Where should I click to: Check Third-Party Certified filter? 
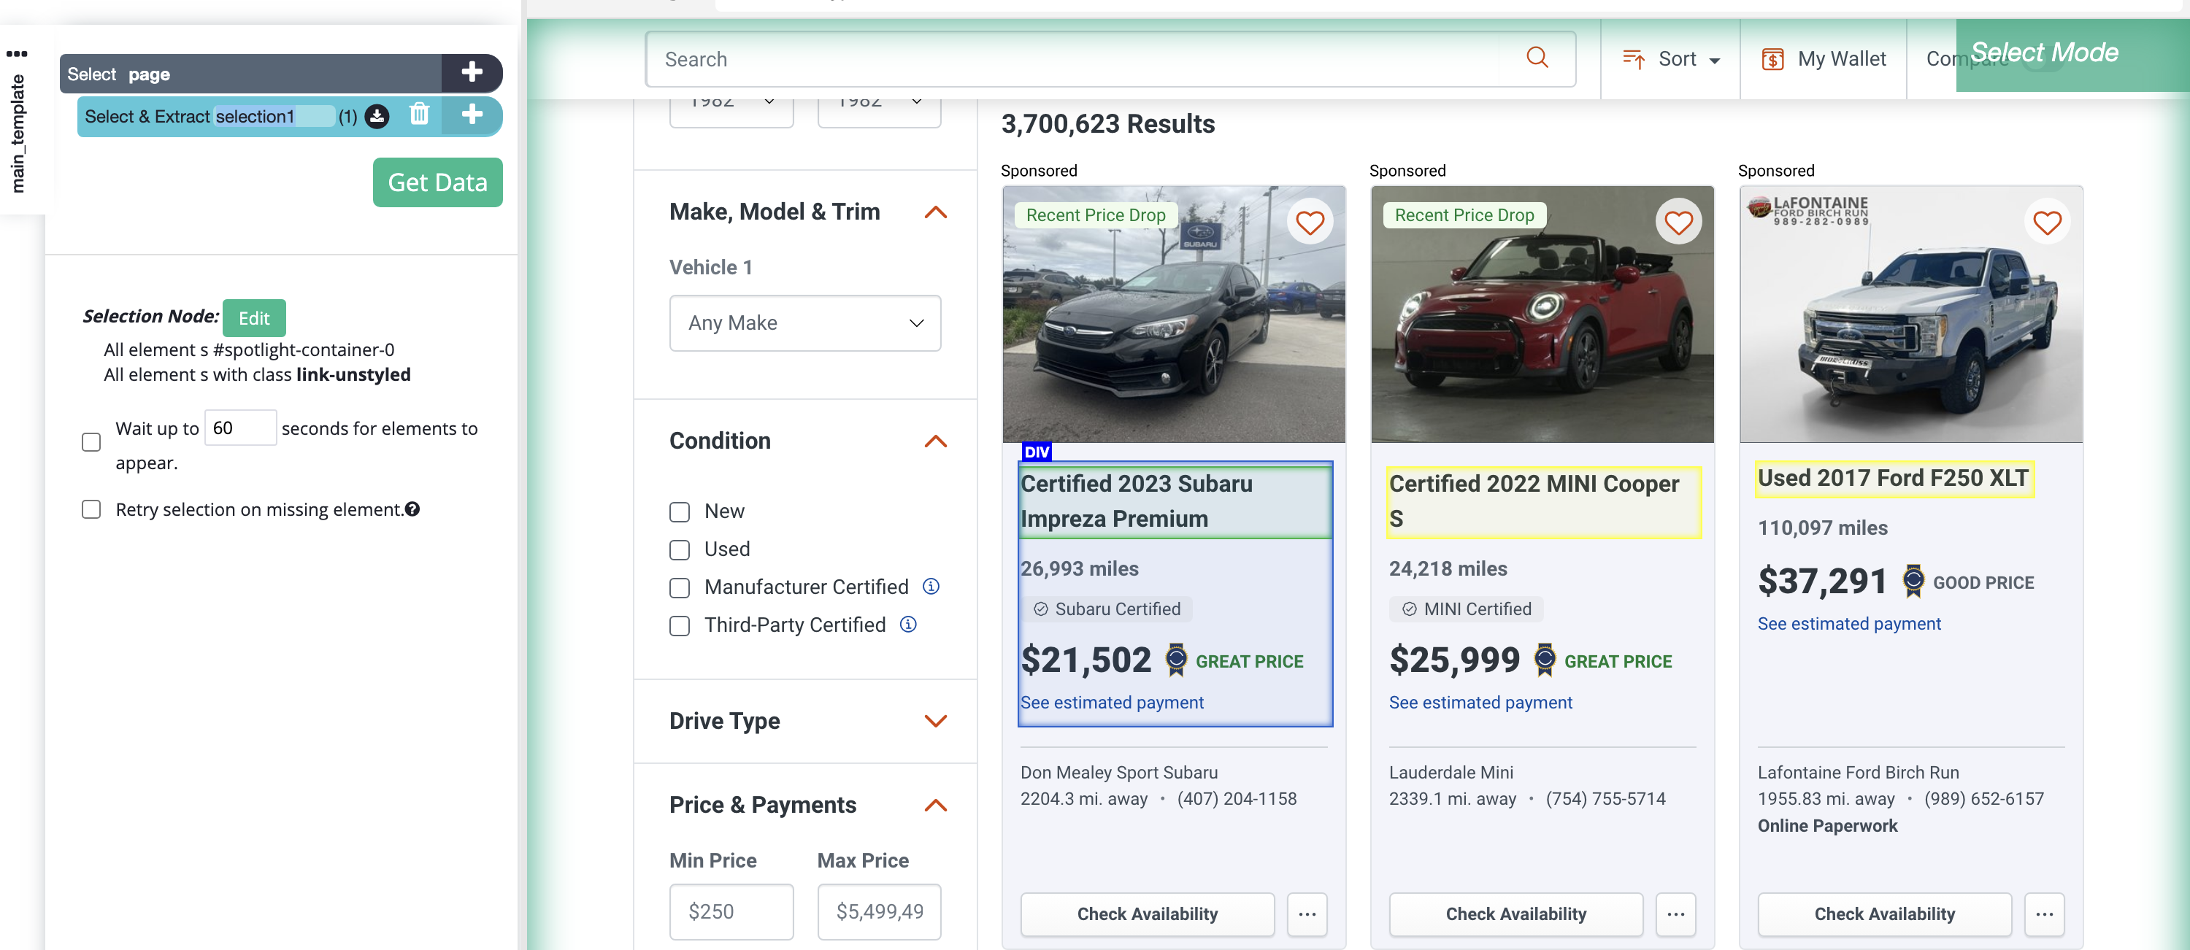(680, 626)
